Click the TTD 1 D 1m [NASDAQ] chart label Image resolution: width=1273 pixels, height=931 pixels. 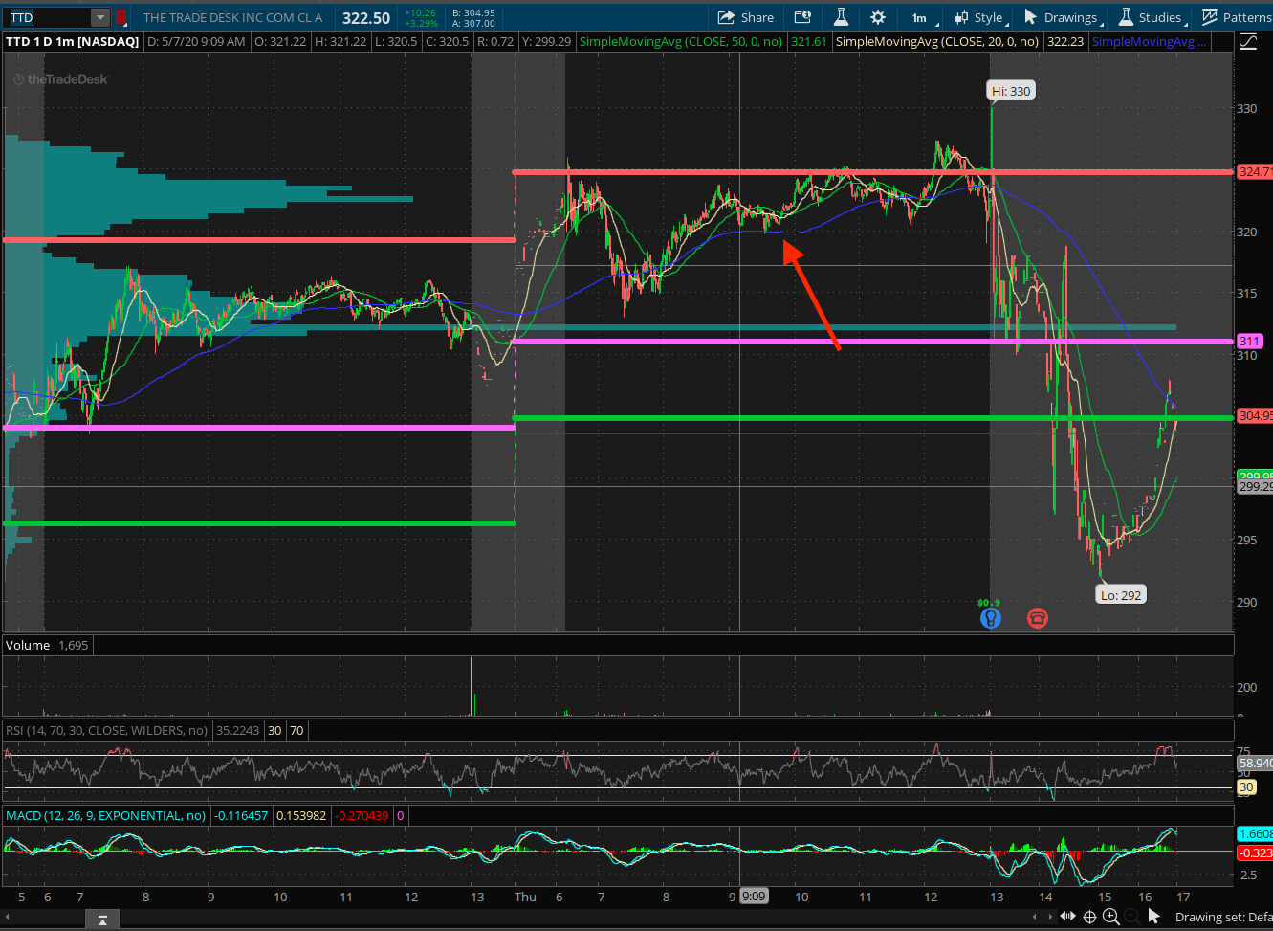pyautogui.click(x=73, y=41)
